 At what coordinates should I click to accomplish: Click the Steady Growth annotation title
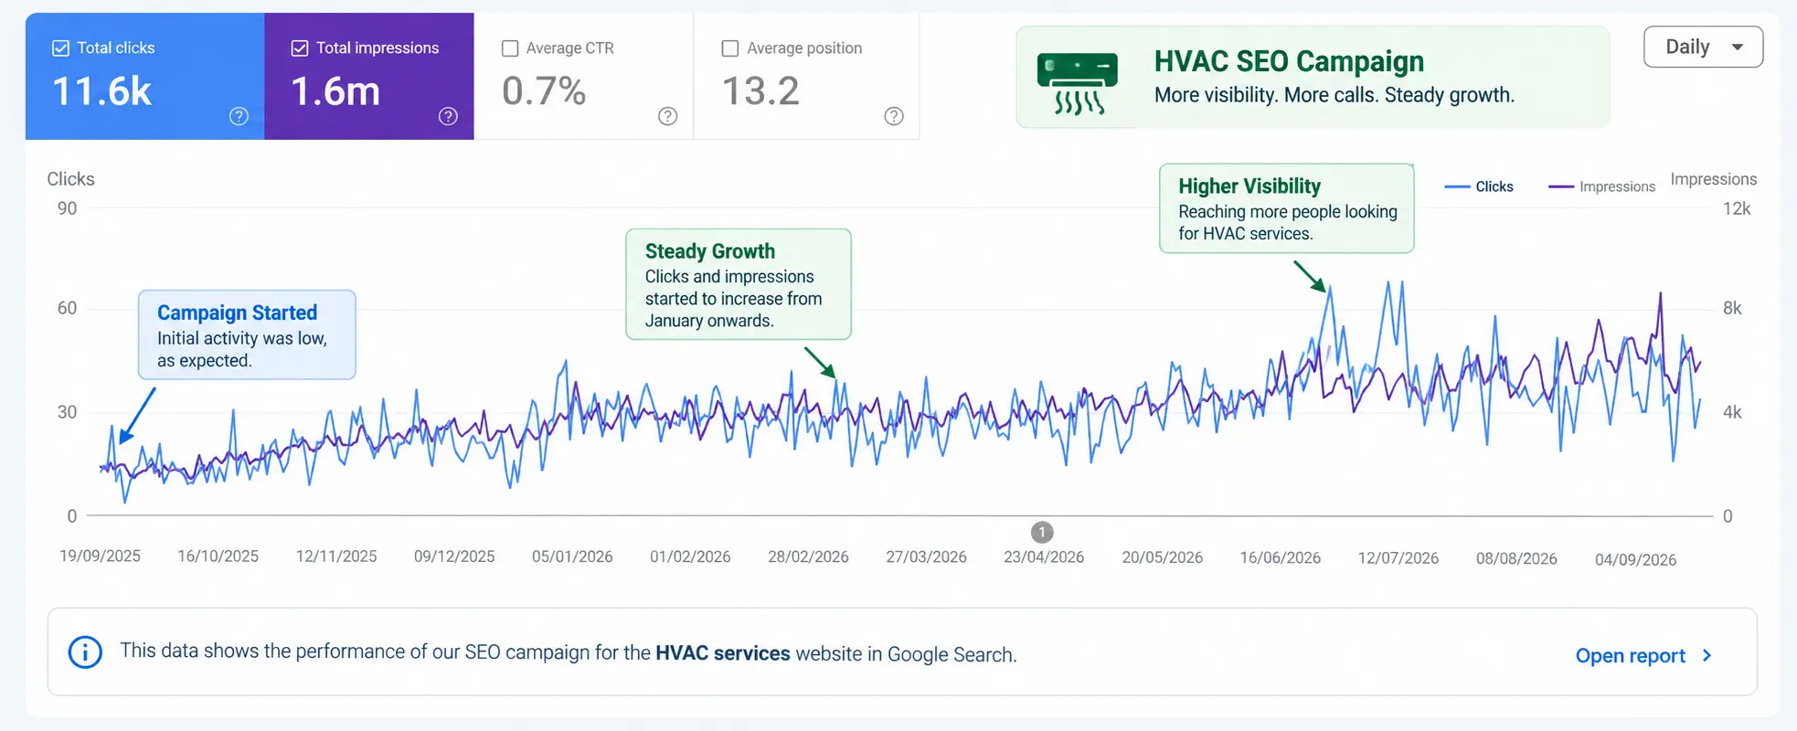(710, 251)
